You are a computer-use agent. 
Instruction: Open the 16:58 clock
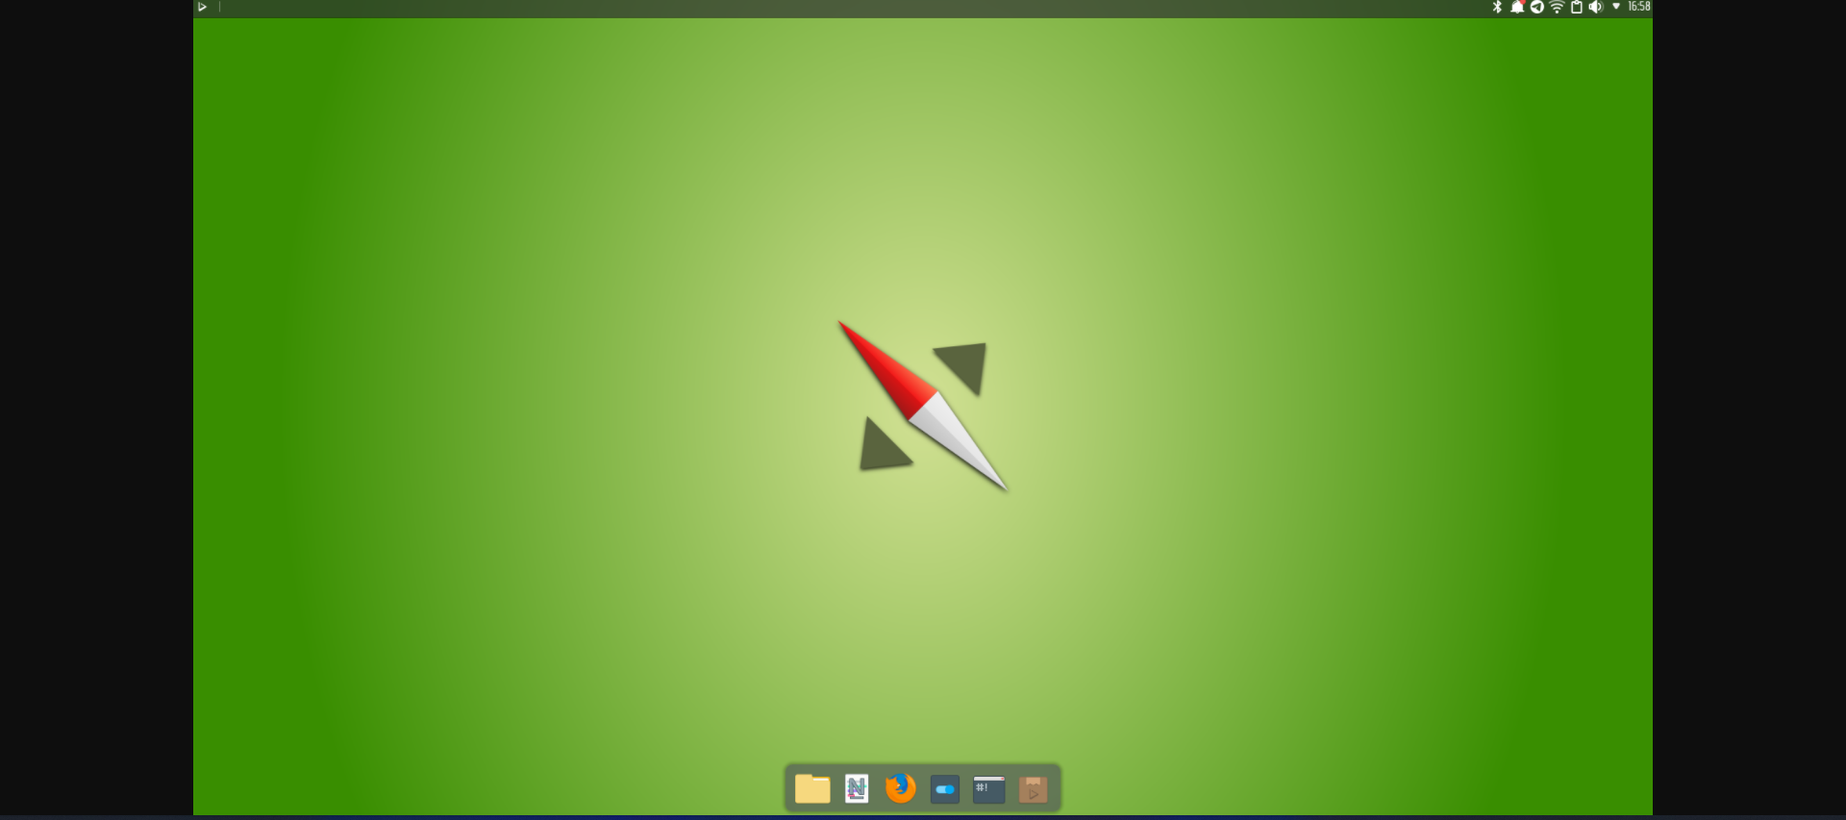click(1639, 7)
